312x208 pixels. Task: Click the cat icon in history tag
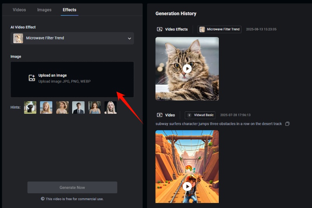[x=202, y=29]
